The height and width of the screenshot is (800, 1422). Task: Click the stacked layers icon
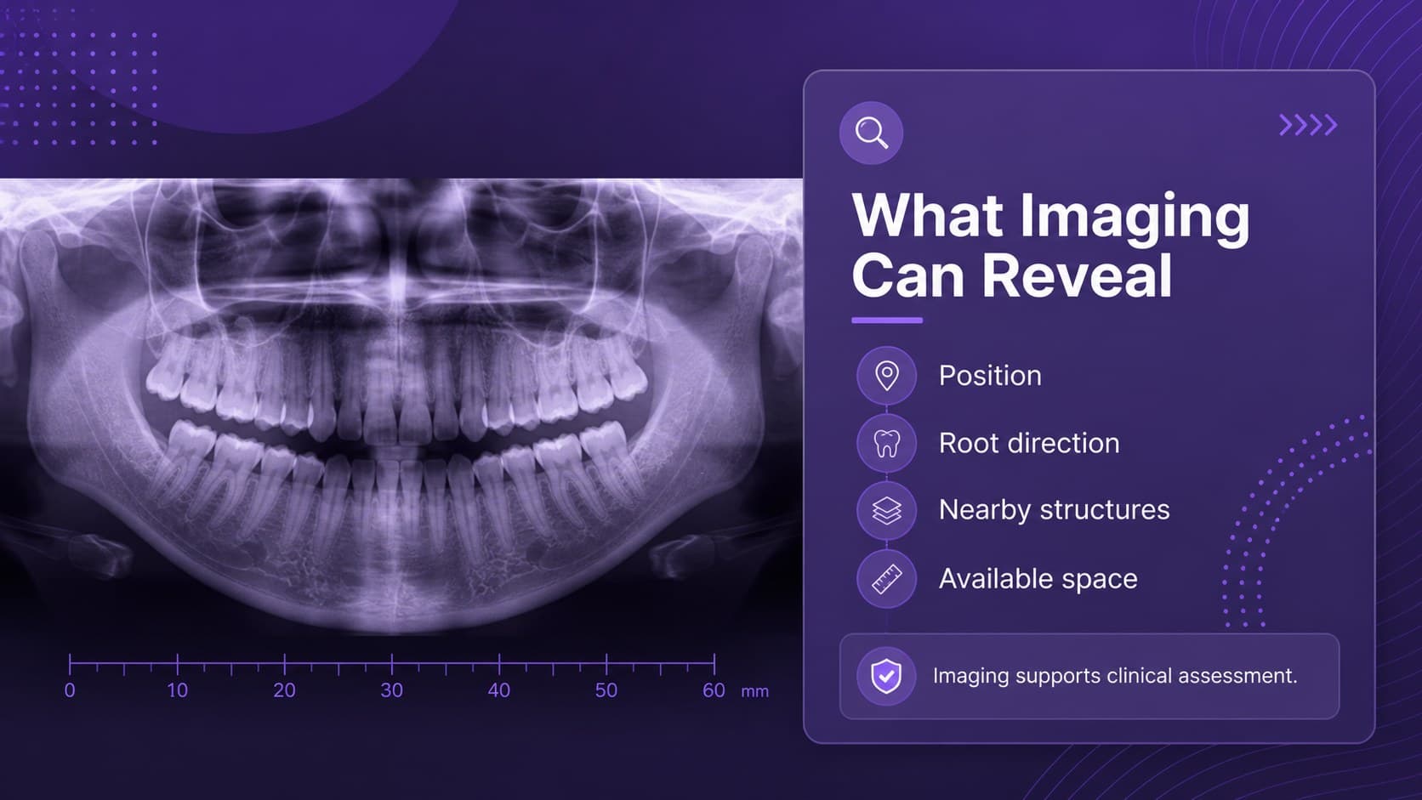point(886,510)
